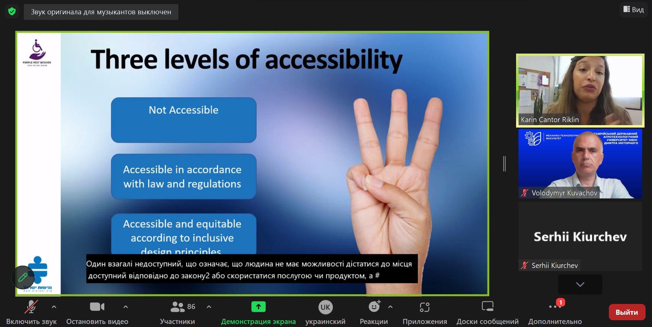Image resolution: width=652 pixels, height=327 pixels.
Task: Click the muted mic icon on Volodymyr Kuvachov
Action: 525,193
